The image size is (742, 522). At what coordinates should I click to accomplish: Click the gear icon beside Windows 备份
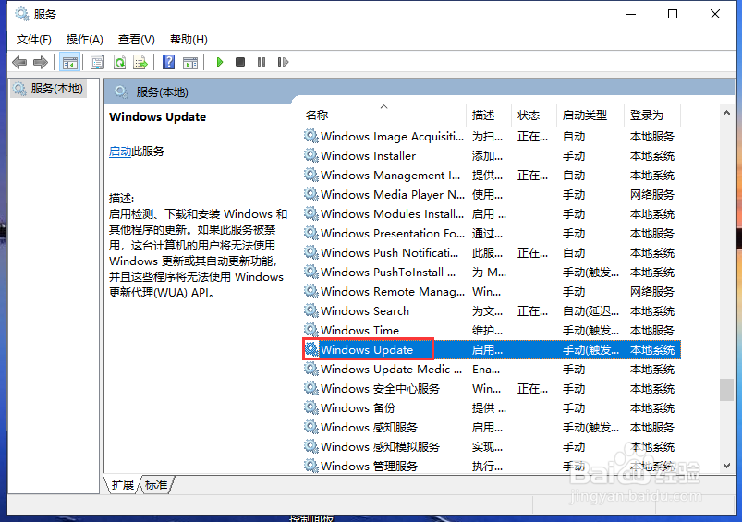pyautogui.click(x=310, y=407)
